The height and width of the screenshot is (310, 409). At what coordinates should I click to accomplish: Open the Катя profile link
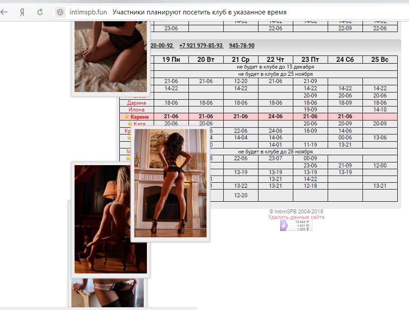[x=139, y=124]
